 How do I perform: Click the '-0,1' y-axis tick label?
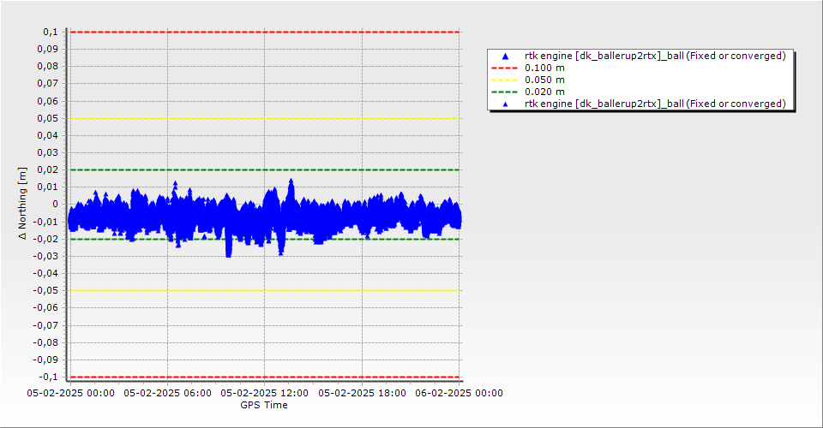[x=49, y=377]
